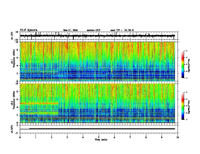Viewport: 200px width, 154px height.
Task: Click the ch.1 color bar log(PSD) label
Action: [x=189, y=66]
